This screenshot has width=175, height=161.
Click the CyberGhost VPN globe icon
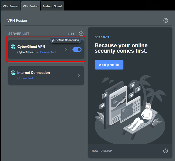[x=13, y=47]
